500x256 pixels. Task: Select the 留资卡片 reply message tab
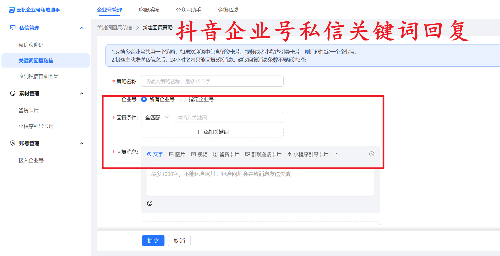[226, 154]
